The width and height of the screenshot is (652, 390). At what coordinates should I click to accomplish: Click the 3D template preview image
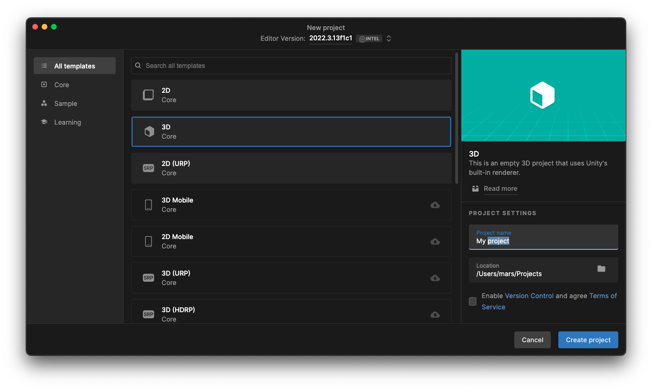(x=543, y=95)
